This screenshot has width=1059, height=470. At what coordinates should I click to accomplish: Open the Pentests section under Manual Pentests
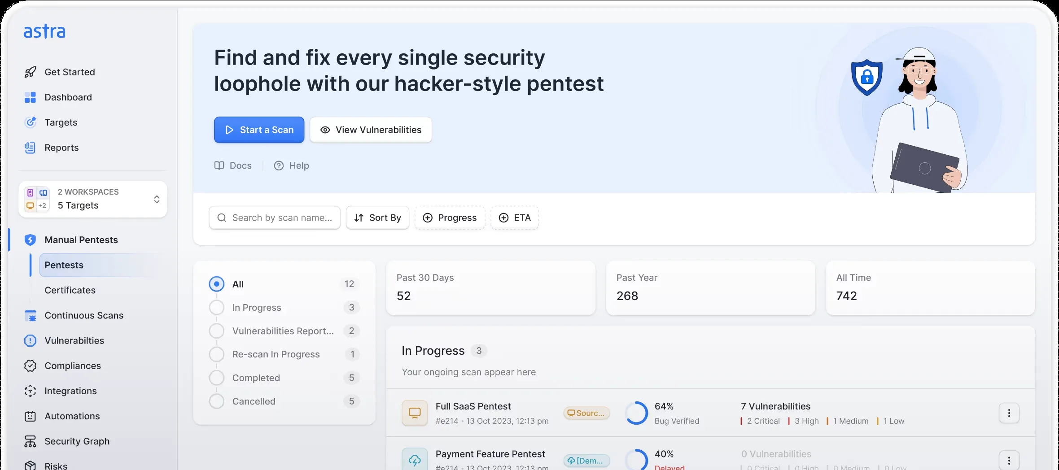pyautogui.click(x=64, y=265)
